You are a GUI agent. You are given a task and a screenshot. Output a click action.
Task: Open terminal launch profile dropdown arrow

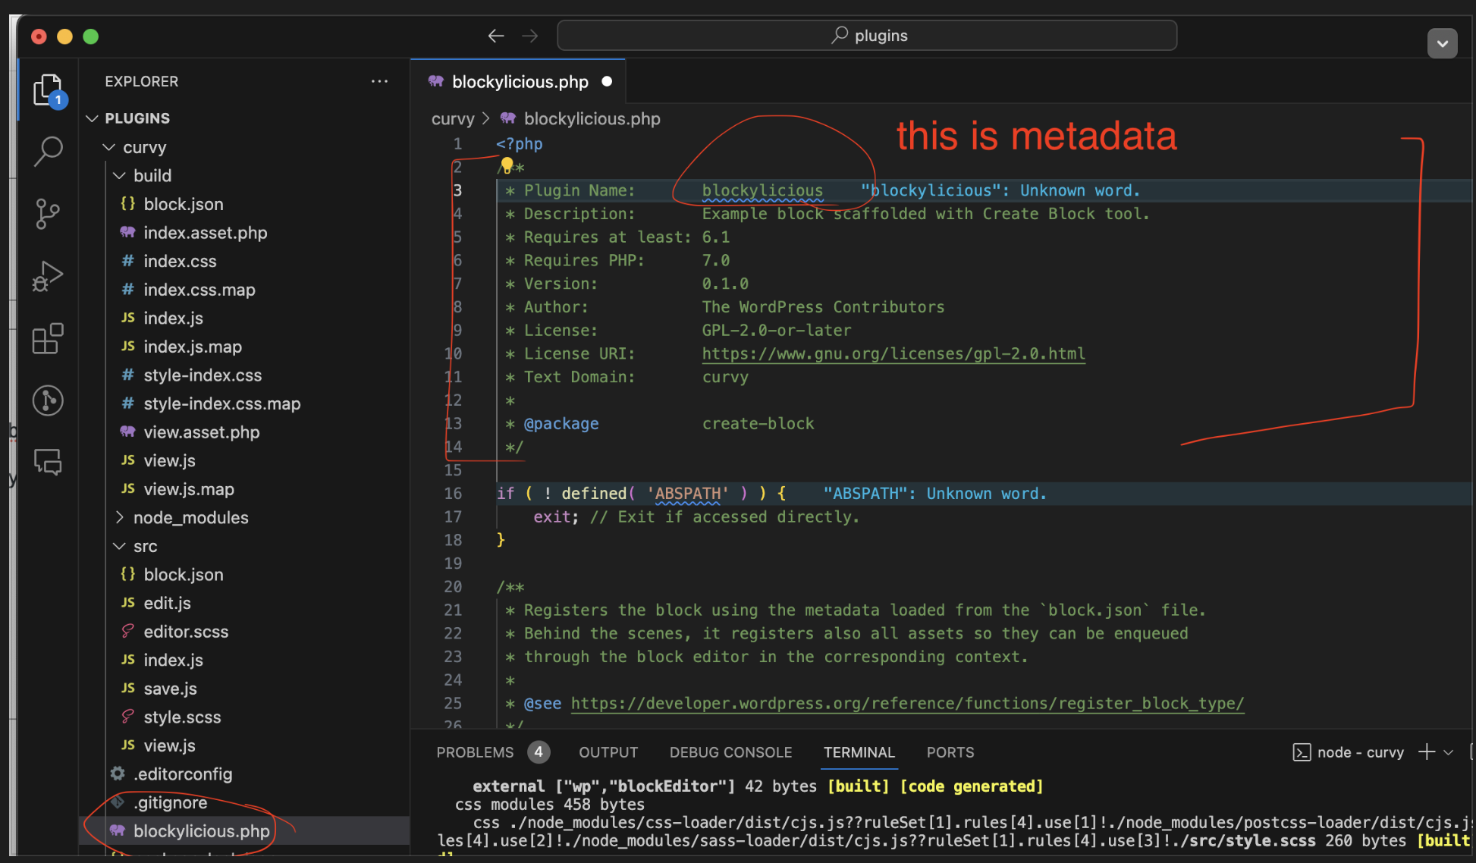[x=1448, y=752]
